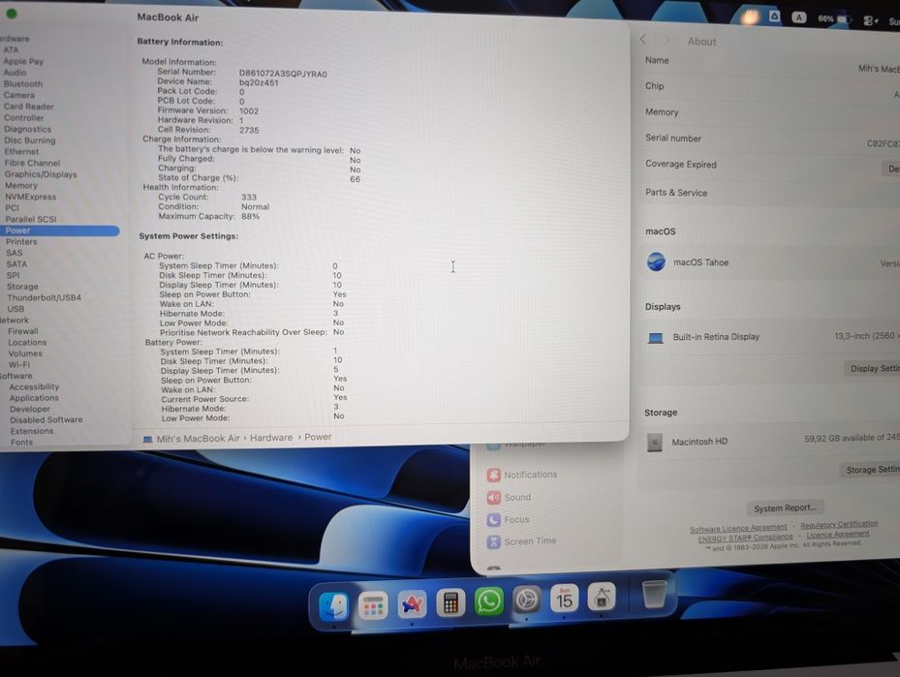This screenshot has height=677, width=900.
Task: Select Fonts in the sidebar
Action: [21, 443]
